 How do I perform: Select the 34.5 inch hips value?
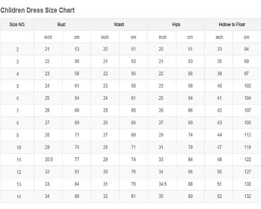(162, 184)
